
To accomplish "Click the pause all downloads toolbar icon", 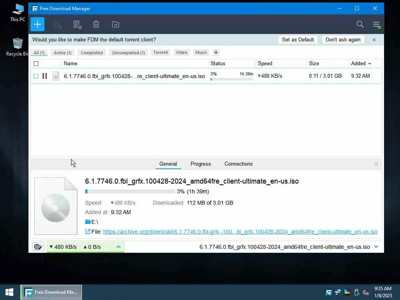I will (77, 25).
